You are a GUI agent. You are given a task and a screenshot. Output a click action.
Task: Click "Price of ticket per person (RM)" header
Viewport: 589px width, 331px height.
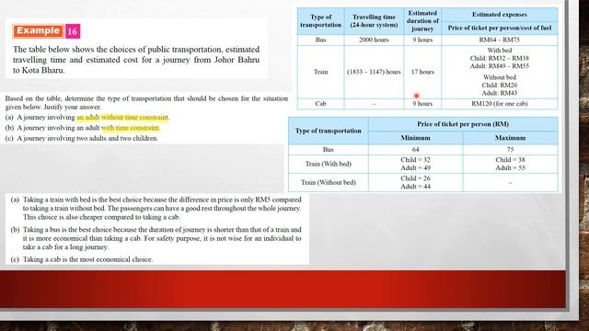click(463, 124)
